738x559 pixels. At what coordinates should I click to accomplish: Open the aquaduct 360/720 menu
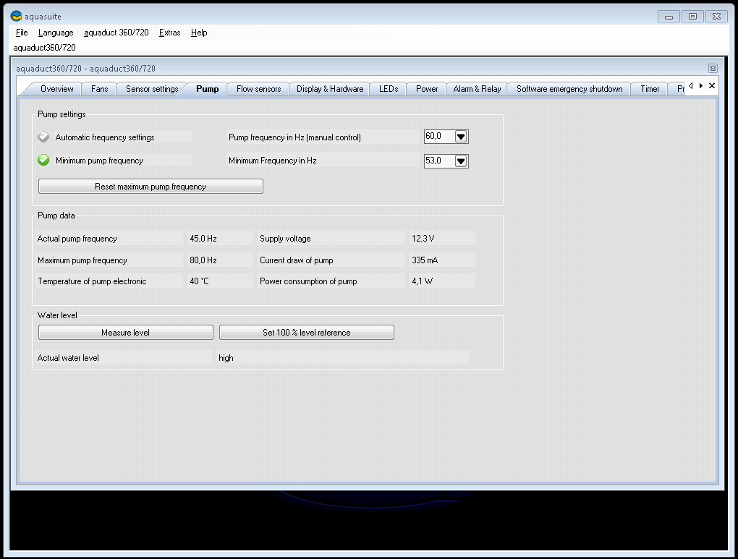[x=116, y=33]
